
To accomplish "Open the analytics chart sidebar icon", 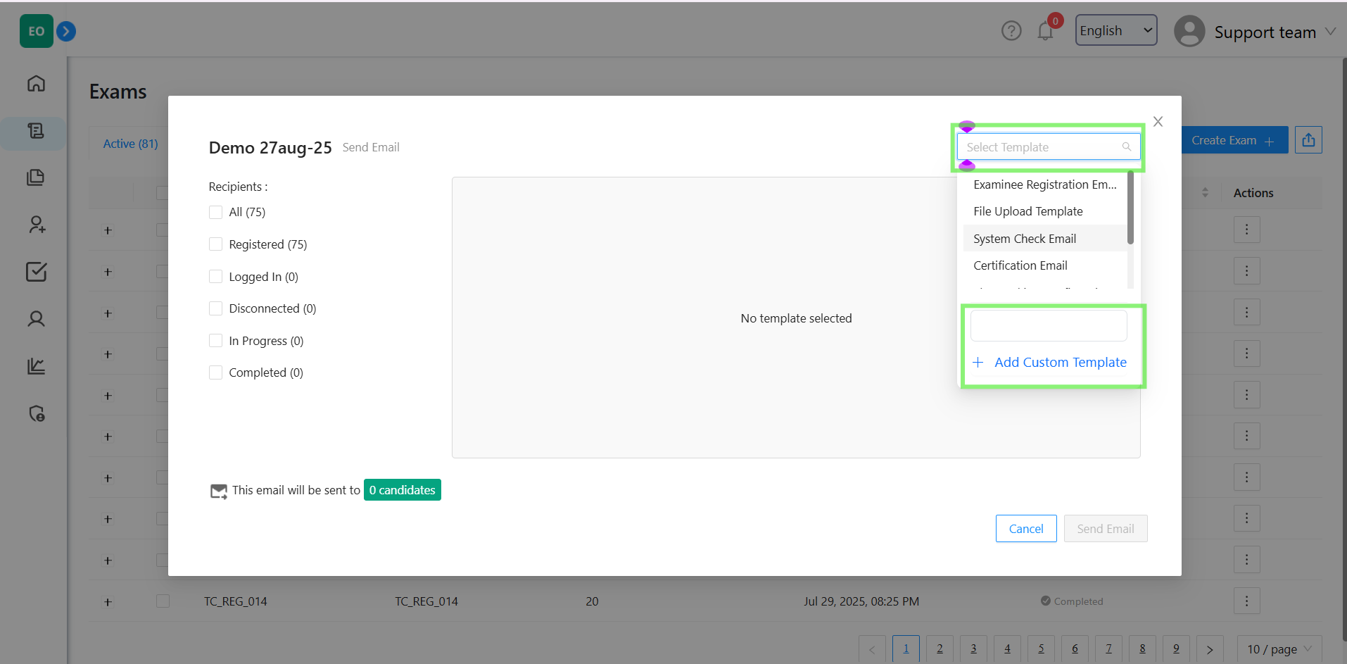I will [36, 366].
